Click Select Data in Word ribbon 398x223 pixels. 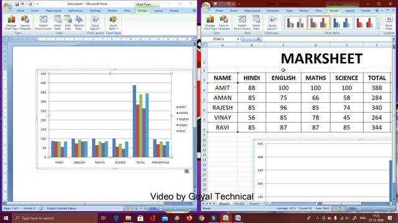coord(57,23)
